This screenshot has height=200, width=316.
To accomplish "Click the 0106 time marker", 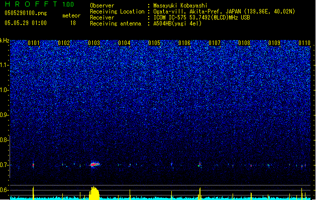I will click(x=184, y=43).
